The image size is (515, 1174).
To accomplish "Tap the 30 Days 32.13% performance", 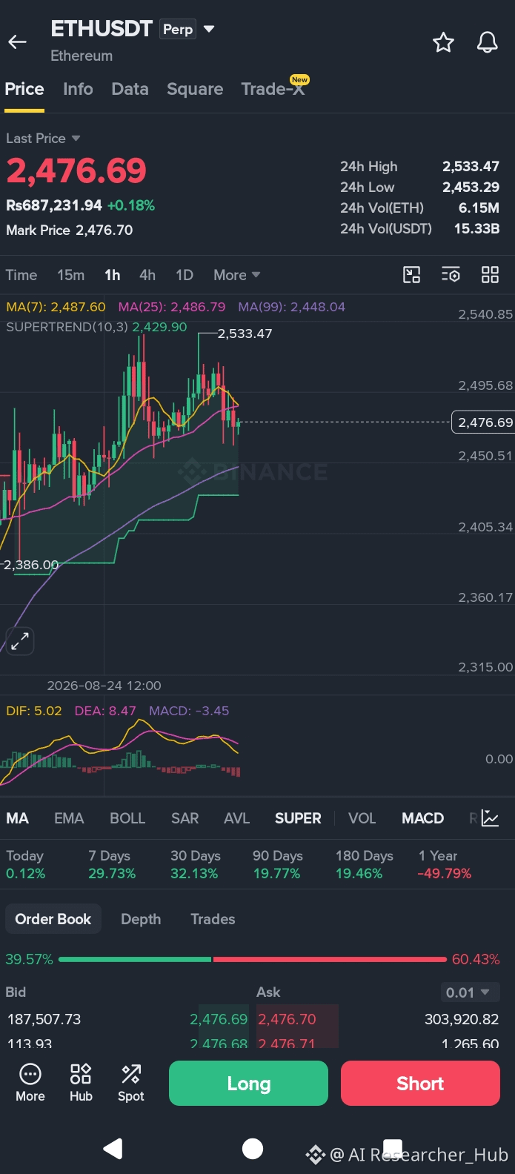I will pyautogui.click(x=194, y=864).
